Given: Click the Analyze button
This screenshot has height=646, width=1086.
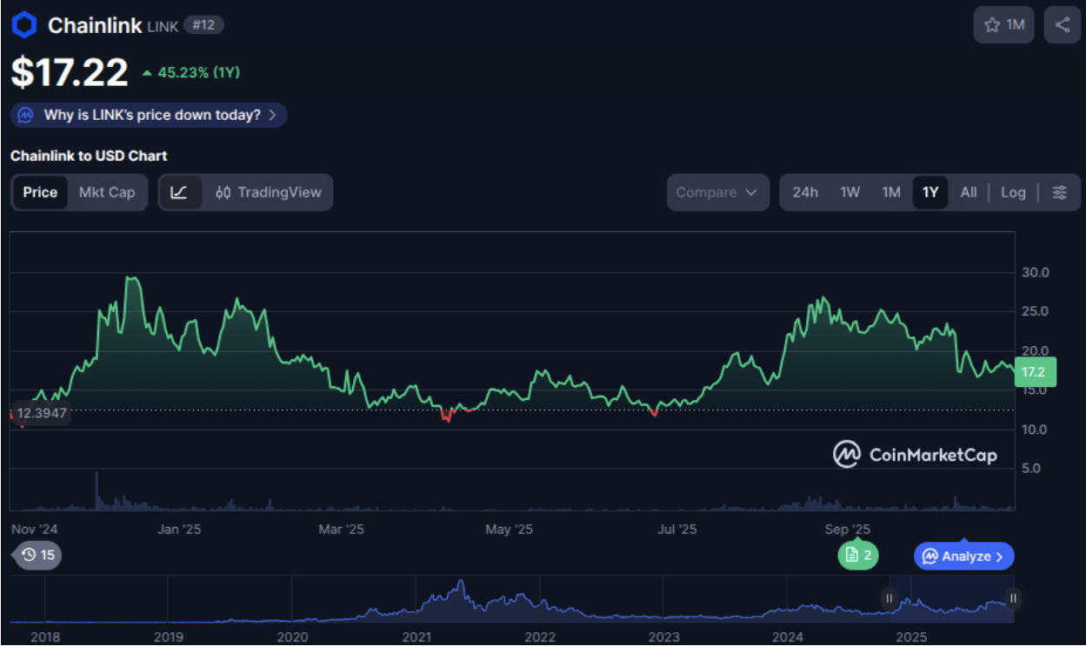Looking at the screenshot, I should [963, 556].
